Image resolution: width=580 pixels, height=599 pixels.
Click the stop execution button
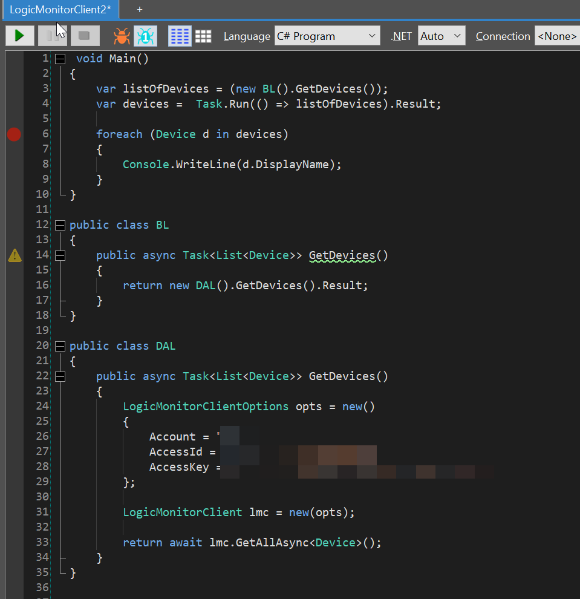(85, 36)
